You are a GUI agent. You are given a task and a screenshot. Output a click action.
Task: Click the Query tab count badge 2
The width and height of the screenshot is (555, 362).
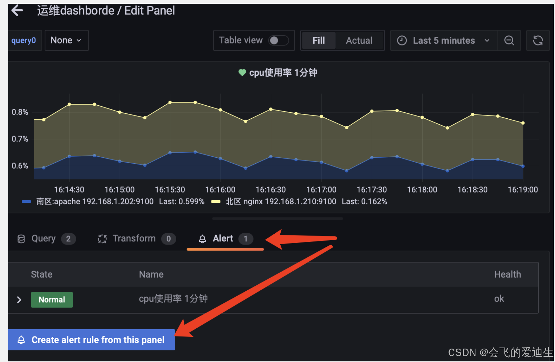[x=69, y=239]
